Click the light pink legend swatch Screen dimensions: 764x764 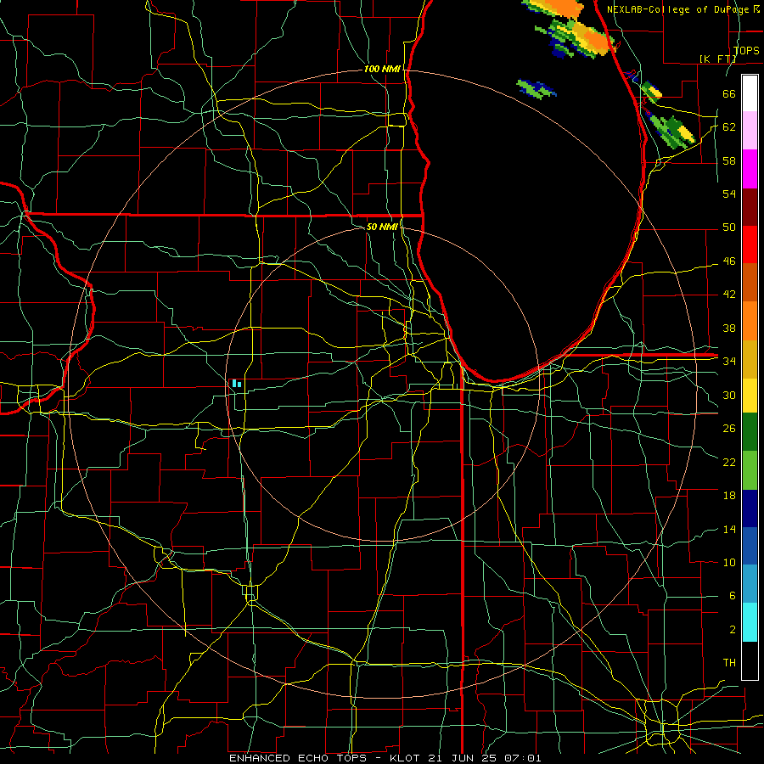750,130
